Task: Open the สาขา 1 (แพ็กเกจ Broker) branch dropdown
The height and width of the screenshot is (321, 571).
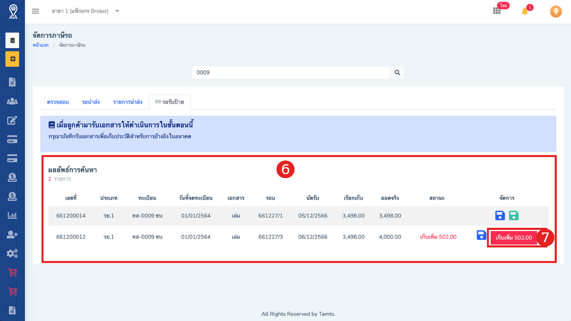Action: [x=86, y=11]
